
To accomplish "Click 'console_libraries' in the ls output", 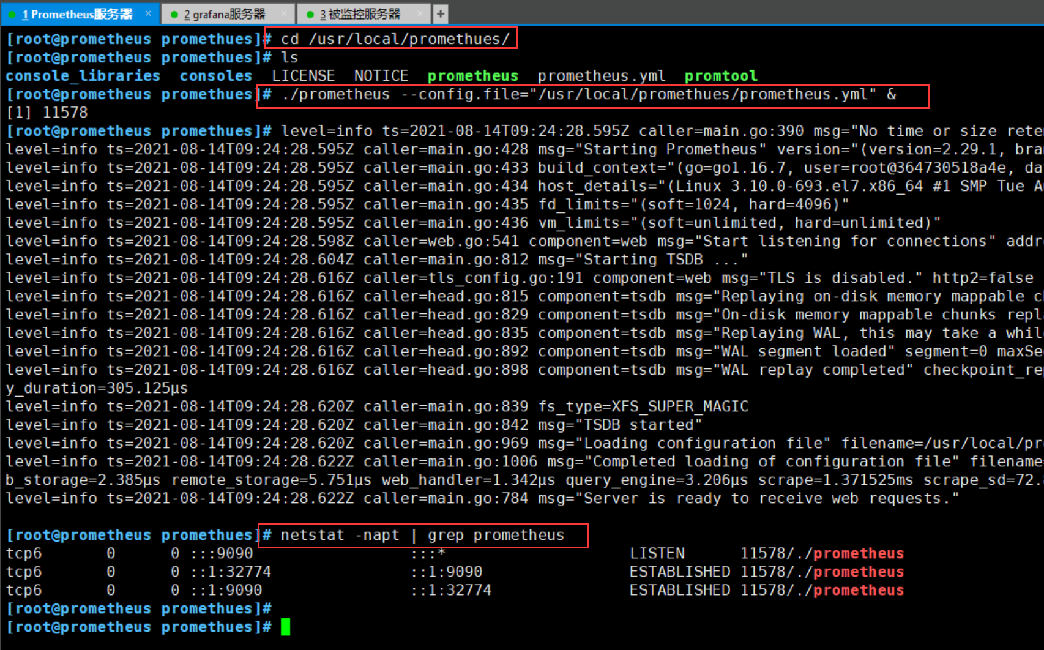I will click(x=83, y=76).
